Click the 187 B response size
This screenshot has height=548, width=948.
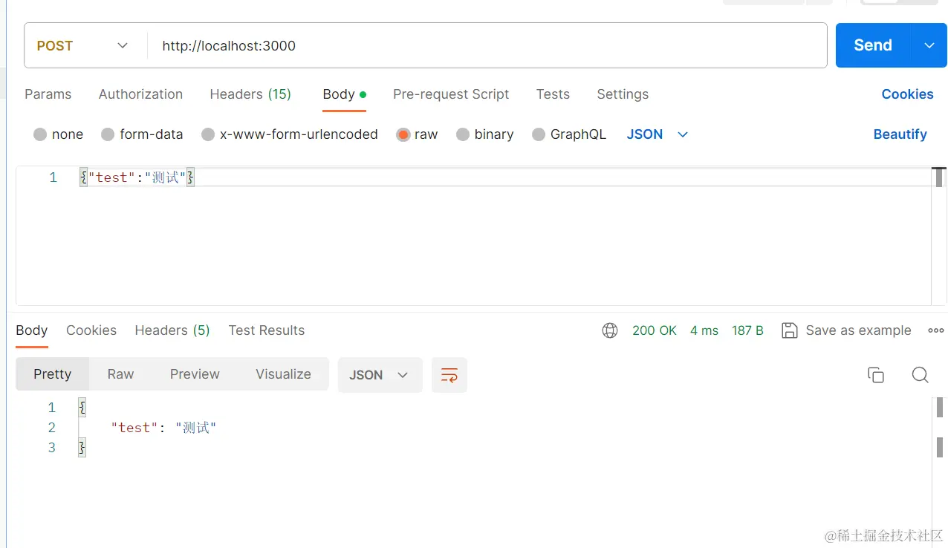pos(747,330)
